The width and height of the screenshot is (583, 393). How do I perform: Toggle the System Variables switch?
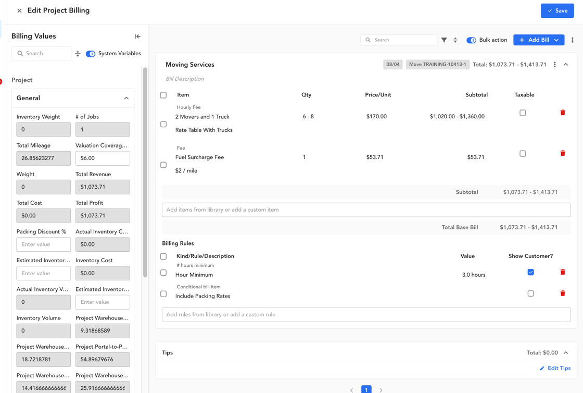tap(91, 54)
